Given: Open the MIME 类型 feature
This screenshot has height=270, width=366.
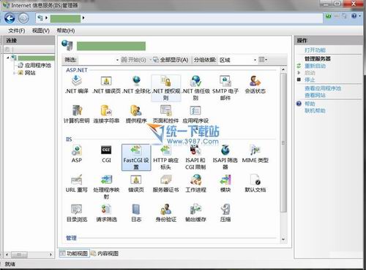Looking at the screenshot, I should (x=255, y=154).
